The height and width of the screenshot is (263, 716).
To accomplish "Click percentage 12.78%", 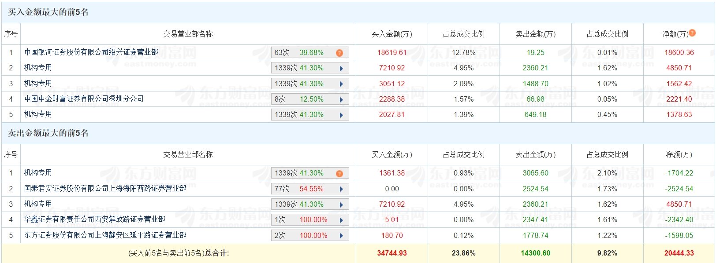I will [464, 52].
